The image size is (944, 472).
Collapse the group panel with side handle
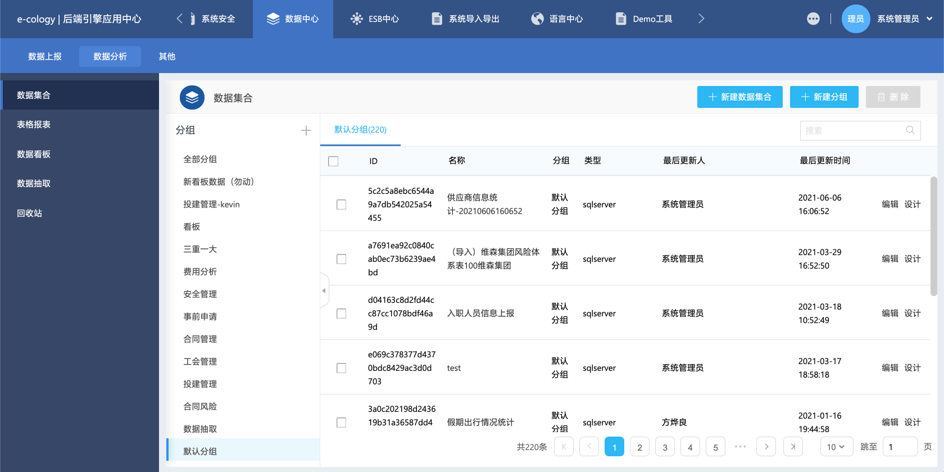click(x=324, y=291)
